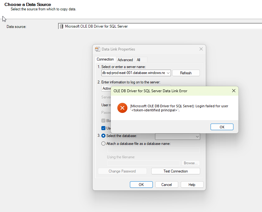The image size is (262, 212).
Task: Click the 'Select the source from which to copy data' text
Action: pos(43,9)
